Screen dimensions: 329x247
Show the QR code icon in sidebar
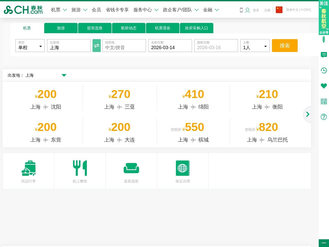point(324,101)
